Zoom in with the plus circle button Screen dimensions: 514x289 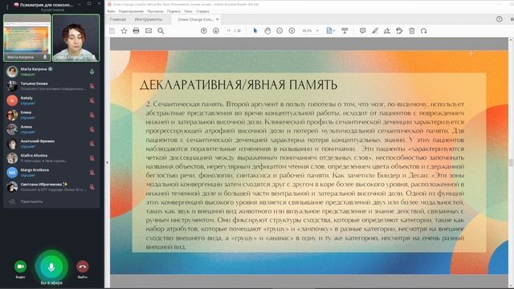click(292, 31)
